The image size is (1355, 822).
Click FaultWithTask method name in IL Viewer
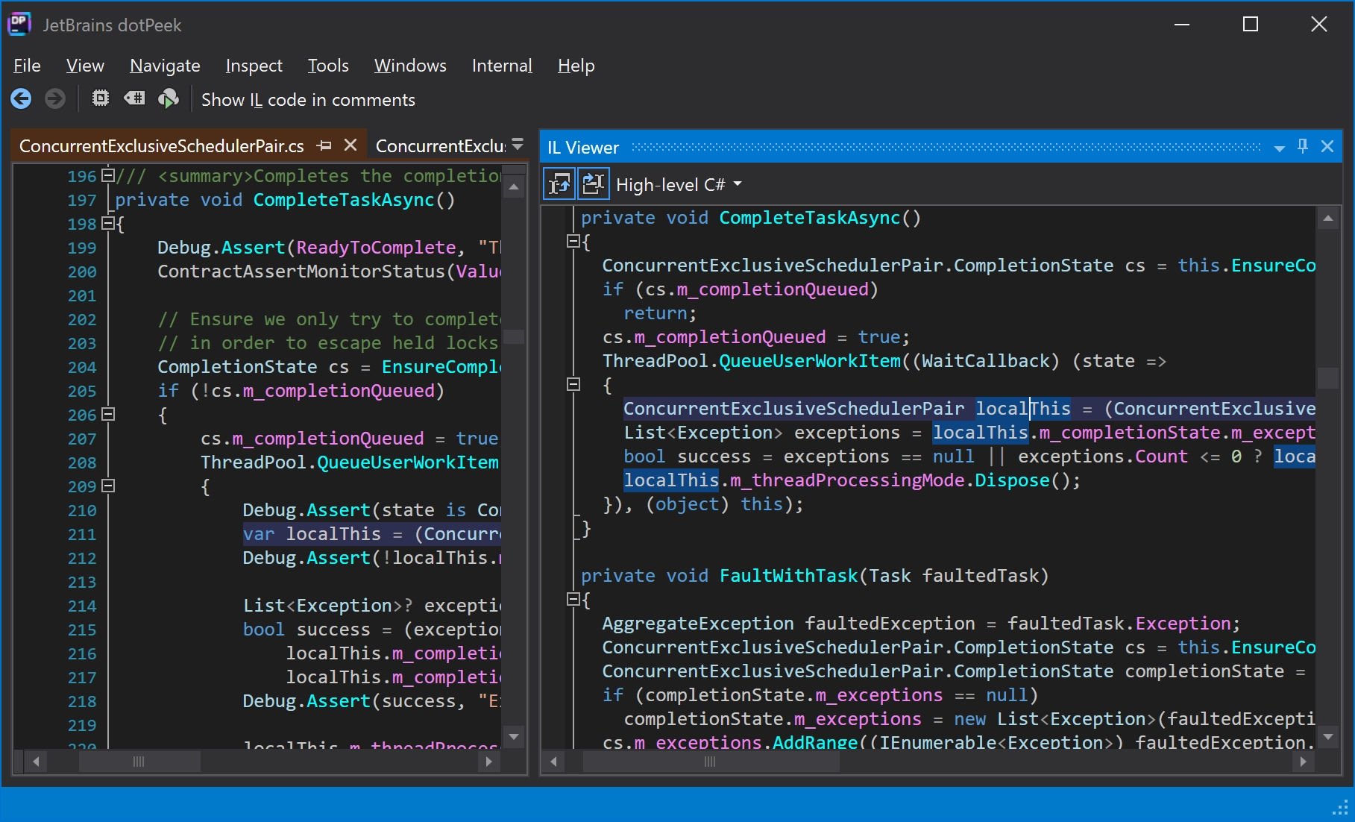point(788,576)
